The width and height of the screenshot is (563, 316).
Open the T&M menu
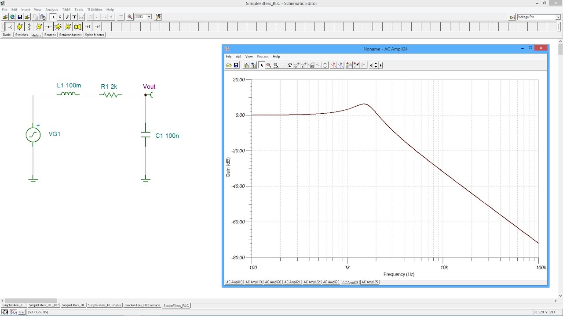(x=66, y=10)
